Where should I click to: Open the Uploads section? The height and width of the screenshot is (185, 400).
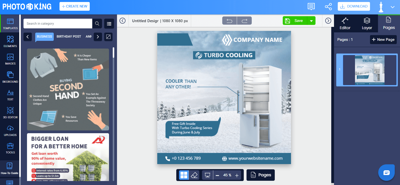[10, 130]
